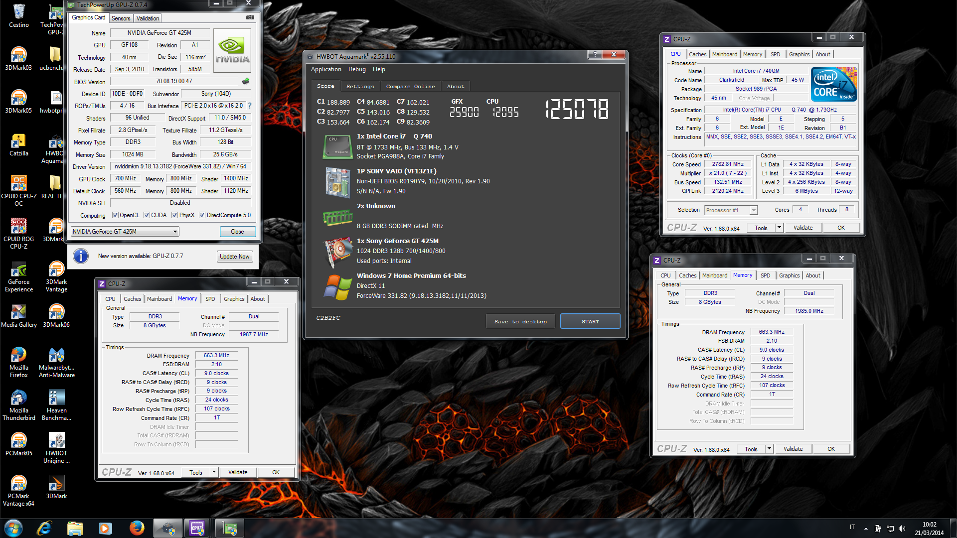Click the IT language indicator on taskbar
The width and height of the screenshot is (957, 538).
(x=852, y=527)
